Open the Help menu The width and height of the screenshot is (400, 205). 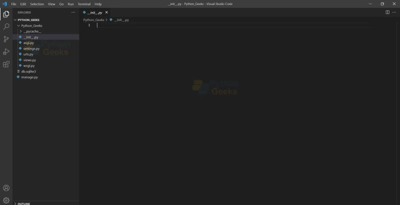[x=98, y=4]
